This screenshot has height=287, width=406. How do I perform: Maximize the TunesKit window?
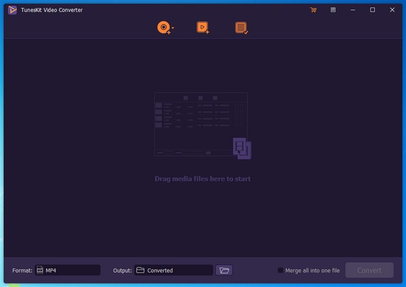pos(372,10)
